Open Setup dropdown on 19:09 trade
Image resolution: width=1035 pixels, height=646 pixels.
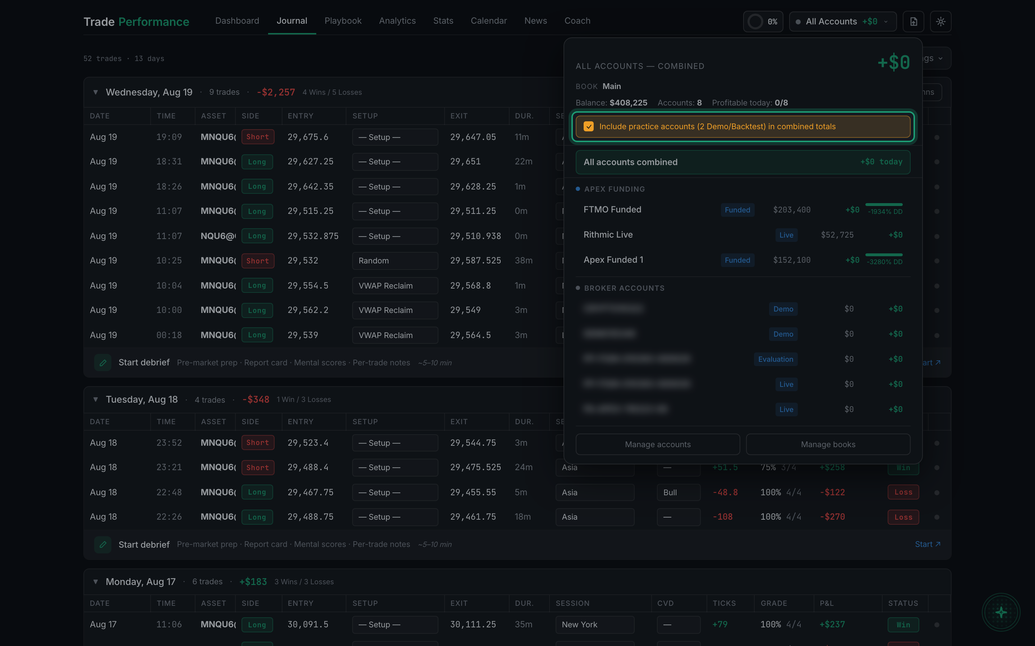(395, 137)
